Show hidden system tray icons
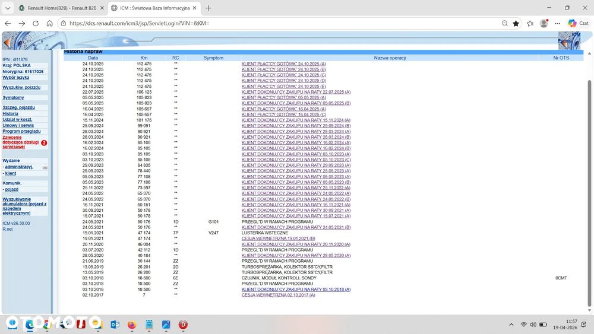This screenshot has width=594, height=334. point(511,325)
